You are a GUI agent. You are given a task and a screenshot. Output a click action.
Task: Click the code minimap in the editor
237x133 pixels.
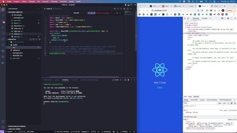[x=128, y=14]
